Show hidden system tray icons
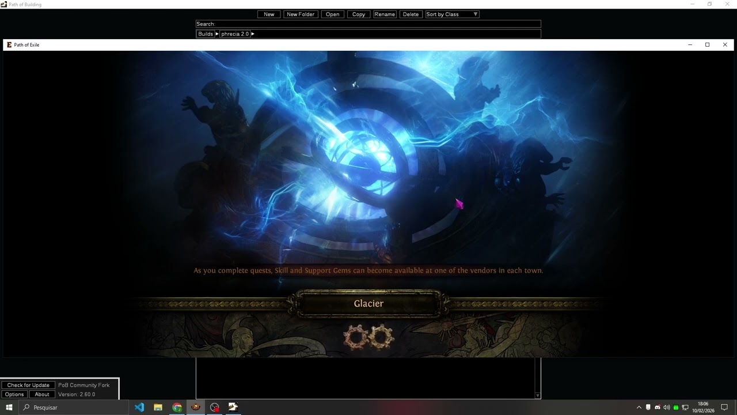 639,408
